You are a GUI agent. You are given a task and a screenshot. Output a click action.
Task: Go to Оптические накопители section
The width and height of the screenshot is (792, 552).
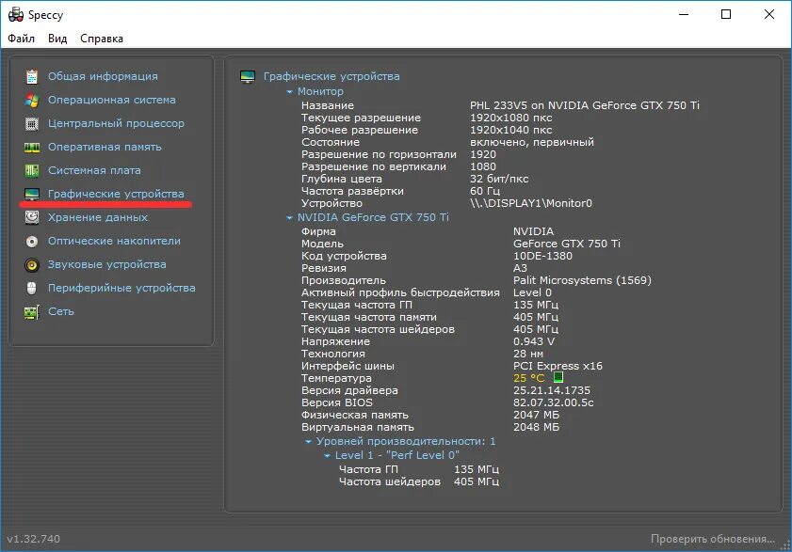(x=114, y=241)
